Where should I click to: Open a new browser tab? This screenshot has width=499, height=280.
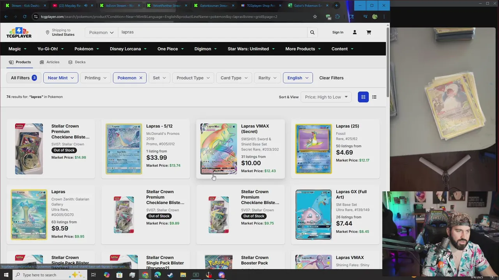pyautogui.click(x=336, y=5)
